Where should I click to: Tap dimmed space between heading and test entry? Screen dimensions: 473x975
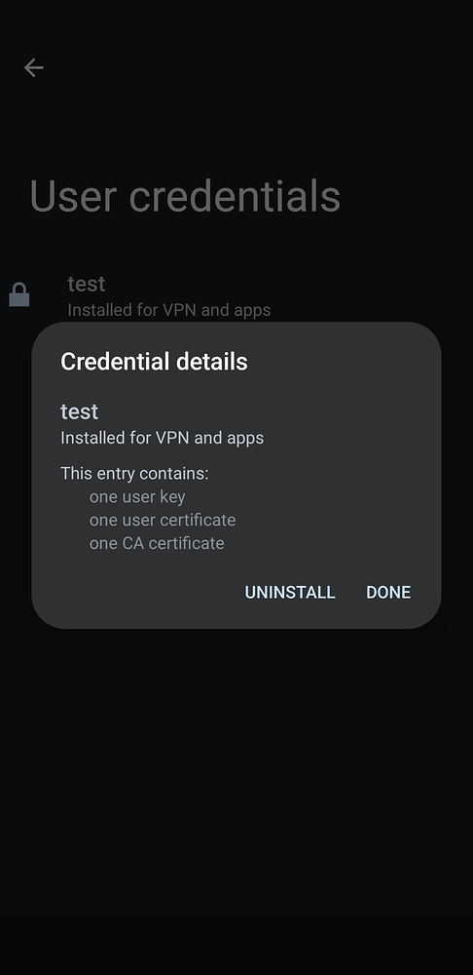pyautogui.click(x=236, y=246)
